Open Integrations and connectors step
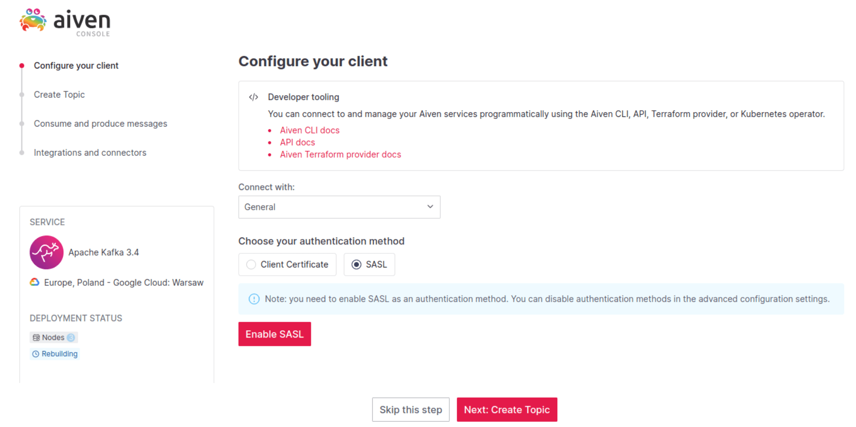The width and height of the screenshot is (856, 427). (x=90, y=153)
